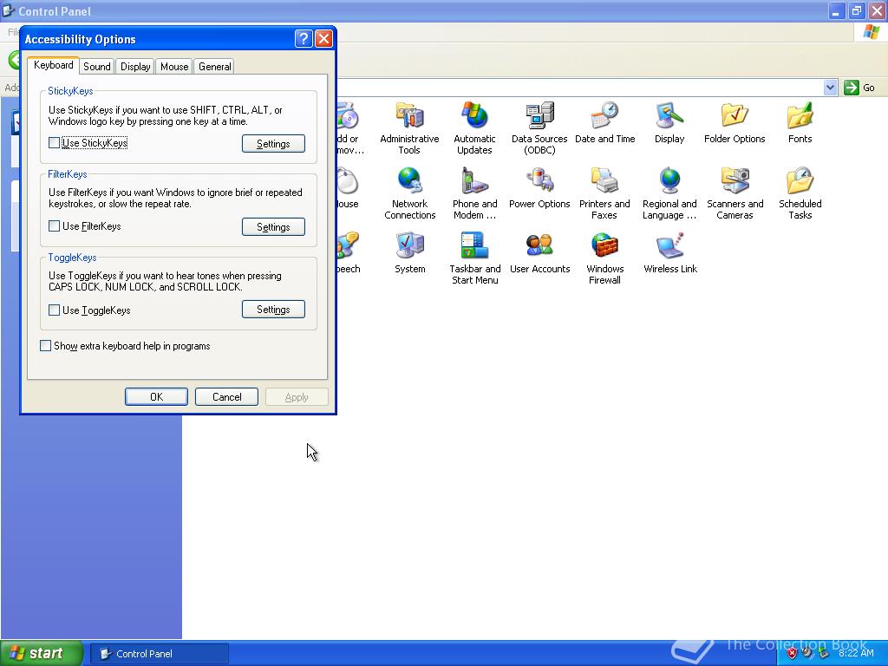
Task: Switch to the Display tab in dialog
Action: pyautogui.click(x=135, y=66)
